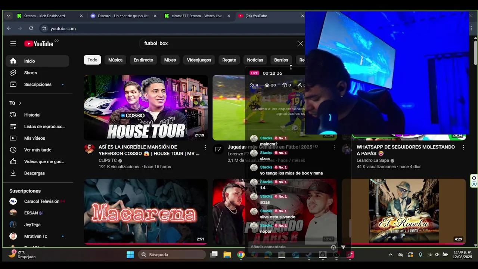
Task: Open more options for the Yeferson Cossio video
Action: [x=205, y=147]
